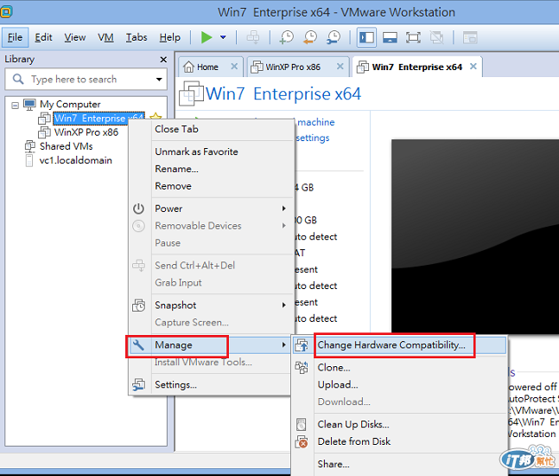Select My Computer in the library
The width and height of the screenshot is (559, 476).
[x=70, y=104]
